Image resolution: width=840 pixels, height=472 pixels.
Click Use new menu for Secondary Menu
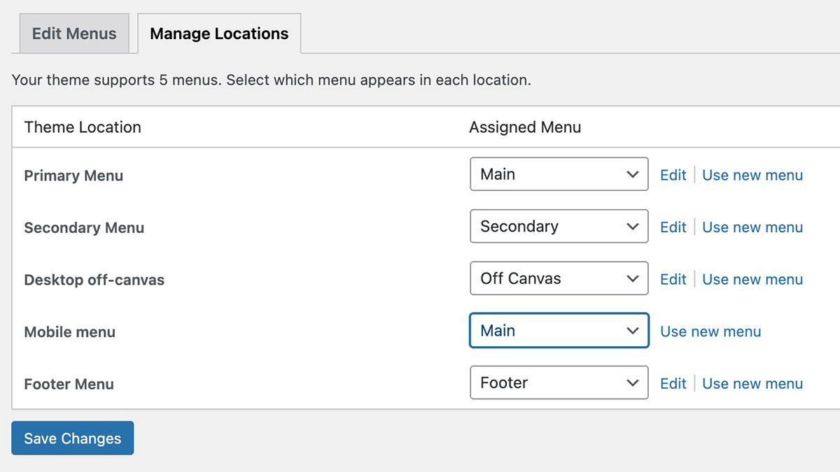(752, 227)
